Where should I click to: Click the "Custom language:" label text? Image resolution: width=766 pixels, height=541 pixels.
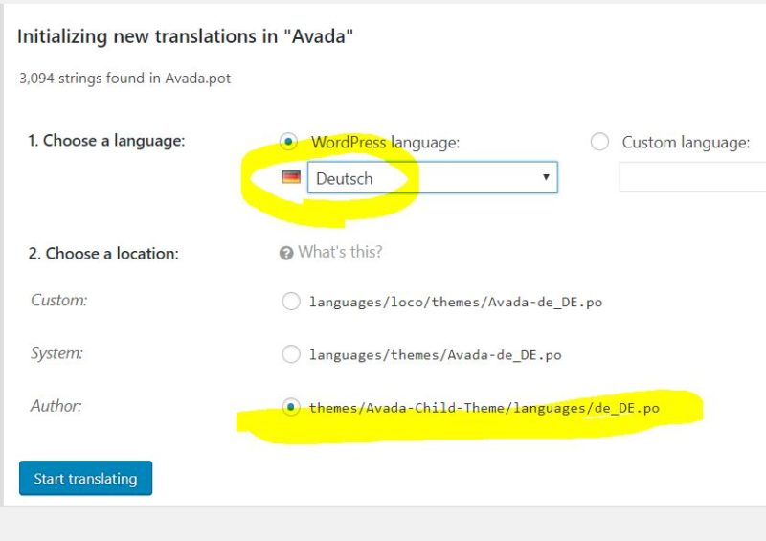[x=686, y=142]
